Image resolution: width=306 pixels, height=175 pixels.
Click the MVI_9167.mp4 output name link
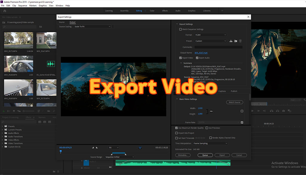[x=201, y=53]
